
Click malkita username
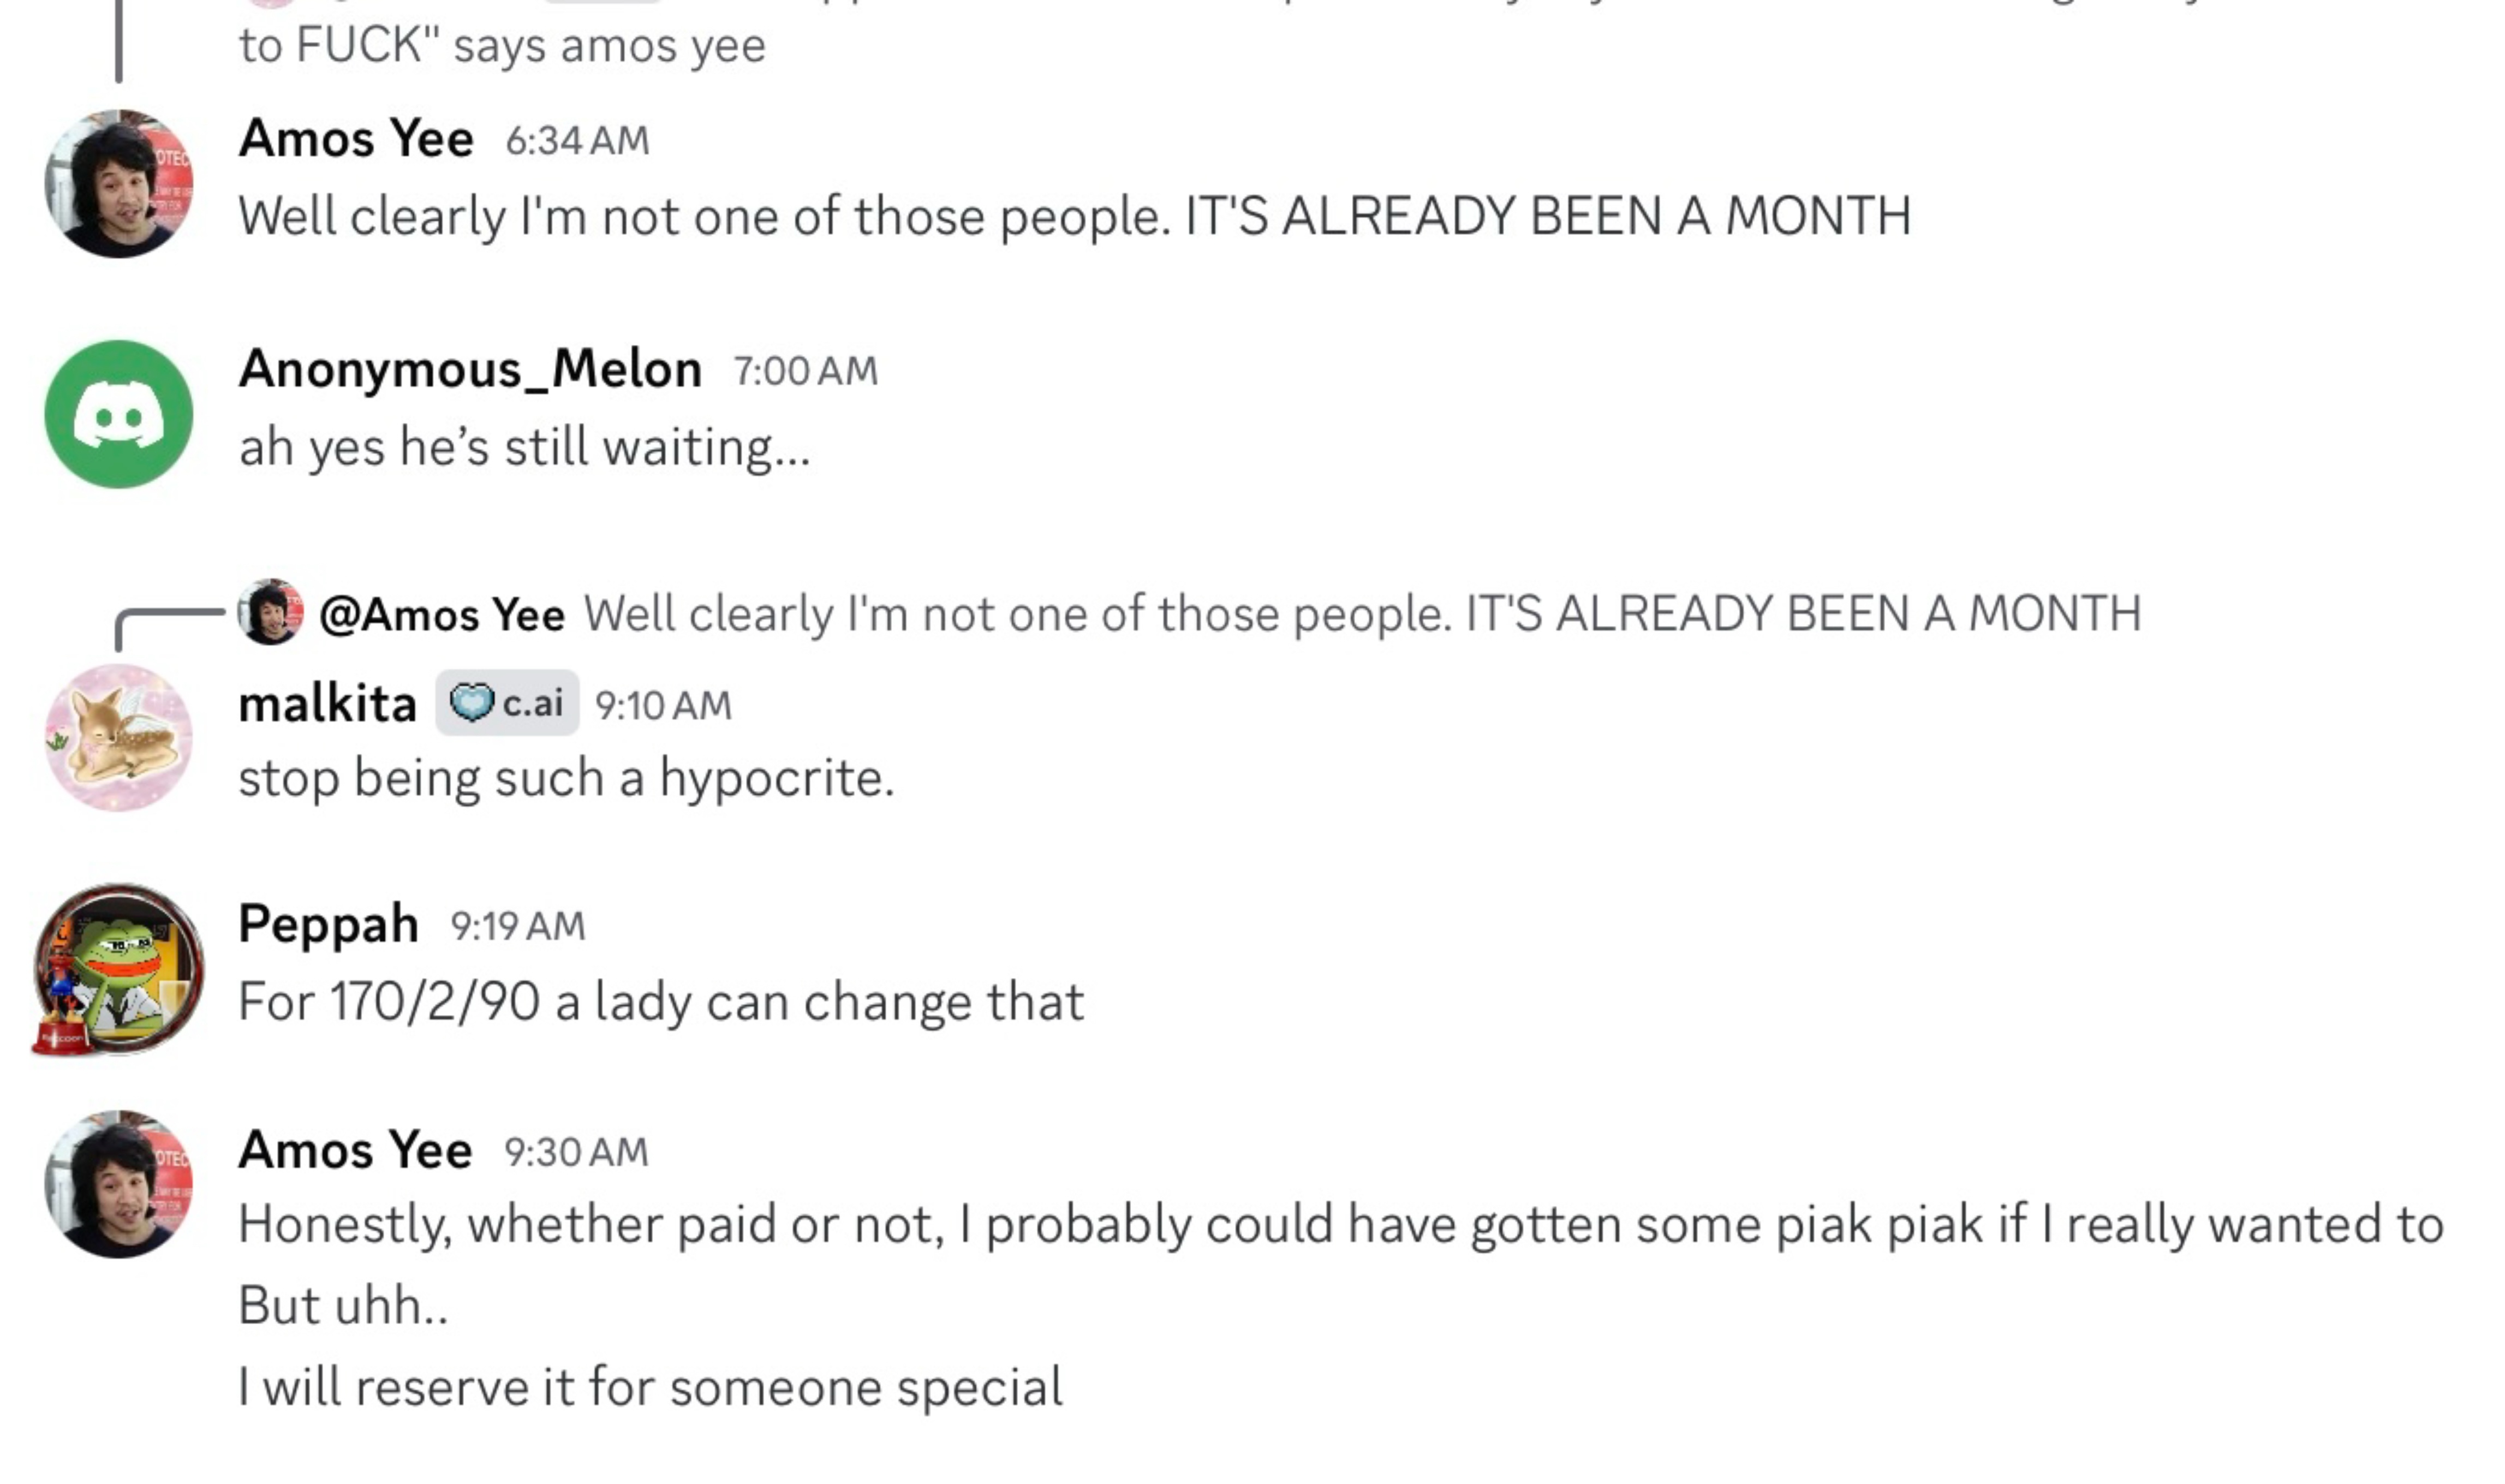(327, 704)
